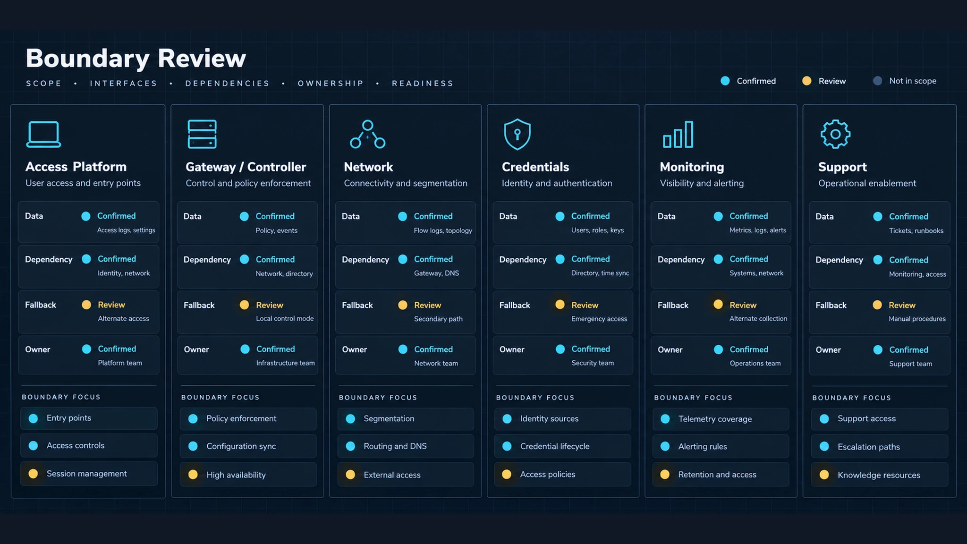Click "Manual procedures" fallback text
Viewport: 967px width, 544px height.
[x=917, y=319]
